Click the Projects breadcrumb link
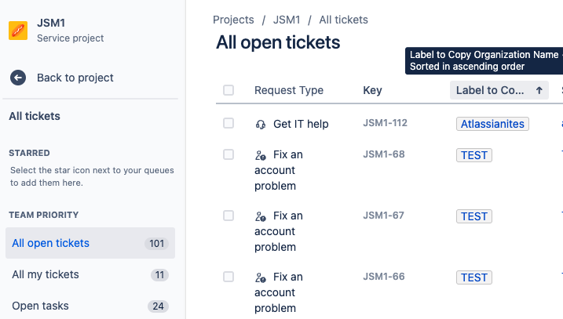This screenshot has width=563, height=319. pyautogui.click(x=233, y=20)
